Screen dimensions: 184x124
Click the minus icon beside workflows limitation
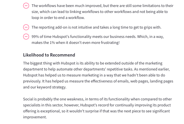click(26, 6)
